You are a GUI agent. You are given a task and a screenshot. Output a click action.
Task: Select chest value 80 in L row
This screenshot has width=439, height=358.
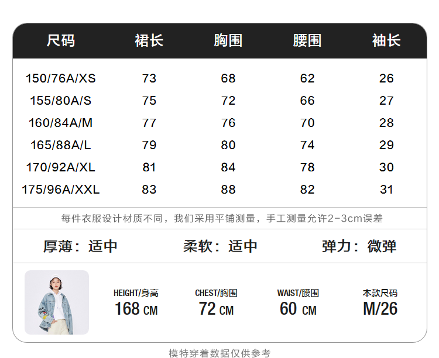(228, 145)
